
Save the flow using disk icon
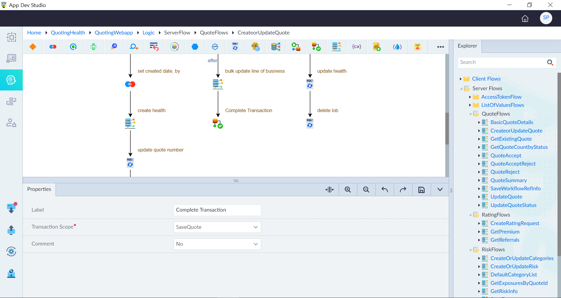pyautogui.click(x=421, y=190)
